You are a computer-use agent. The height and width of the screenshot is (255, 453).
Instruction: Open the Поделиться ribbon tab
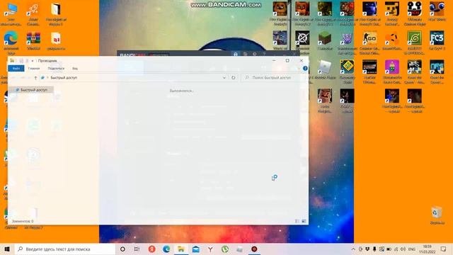click(56, 69)
